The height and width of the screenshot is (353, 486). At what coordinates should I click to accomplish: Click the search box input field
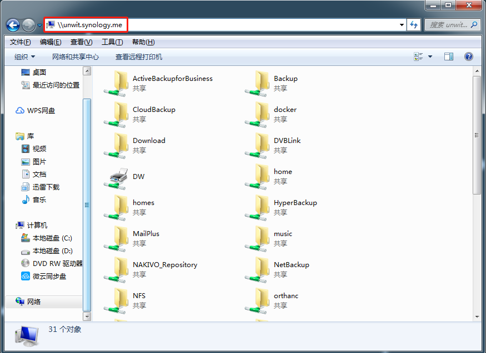[448, 25]
